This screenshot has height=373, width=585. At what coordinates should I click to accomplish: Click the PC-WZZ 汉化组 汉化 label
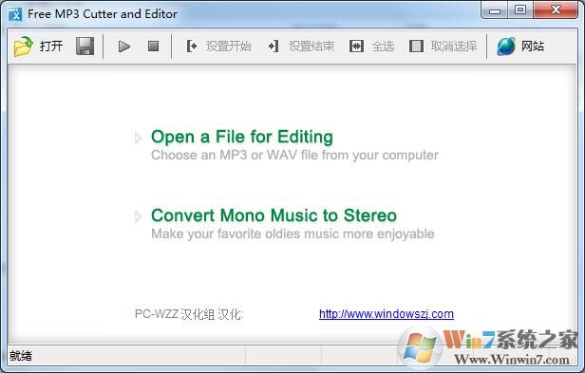pyautogui.click(x=189, y=314)
